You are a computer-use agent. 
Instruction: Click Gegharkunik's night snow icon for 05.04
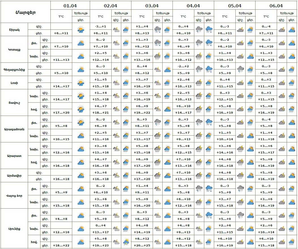click(240, 69)
